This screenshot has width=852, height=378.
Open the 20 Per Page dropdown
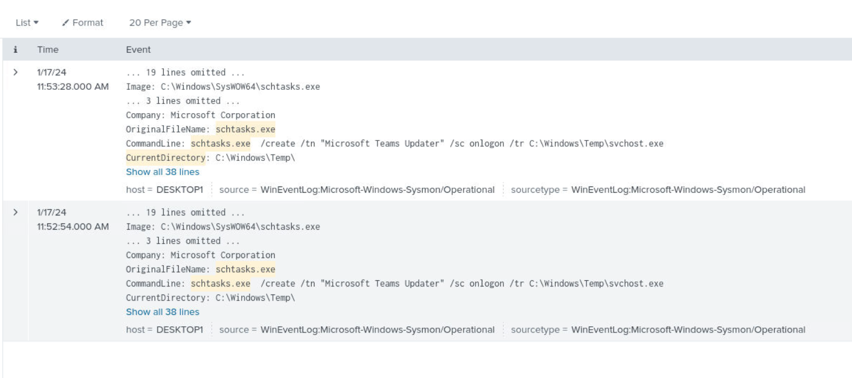(x=160, y=23)
